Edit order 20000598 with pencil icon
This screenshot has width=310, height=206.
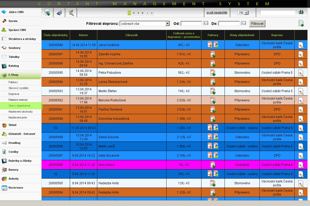pyautogui.click(x=301, y=45)
